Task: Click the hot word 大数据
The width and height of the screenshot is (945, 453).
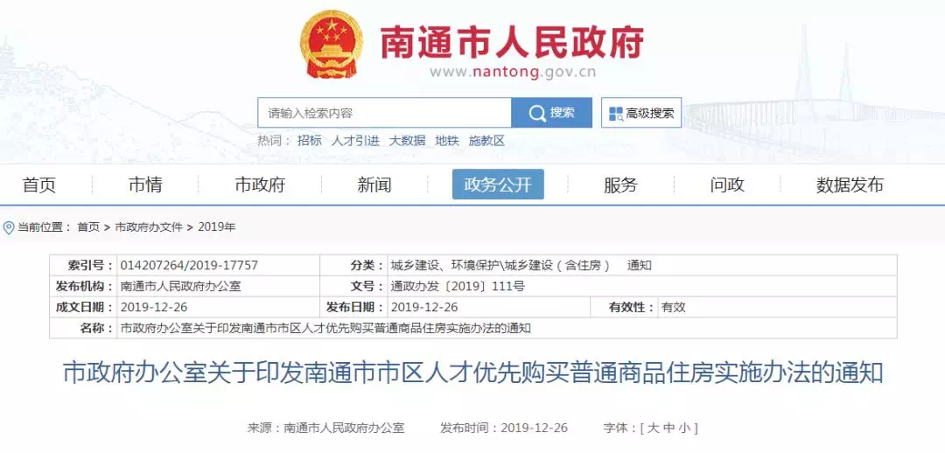Action: [x=407, y=141]
